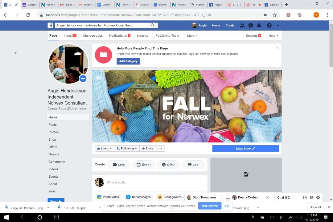Click Get Messages option
Viewport: 333px width, 222px height.
point(138,197)
